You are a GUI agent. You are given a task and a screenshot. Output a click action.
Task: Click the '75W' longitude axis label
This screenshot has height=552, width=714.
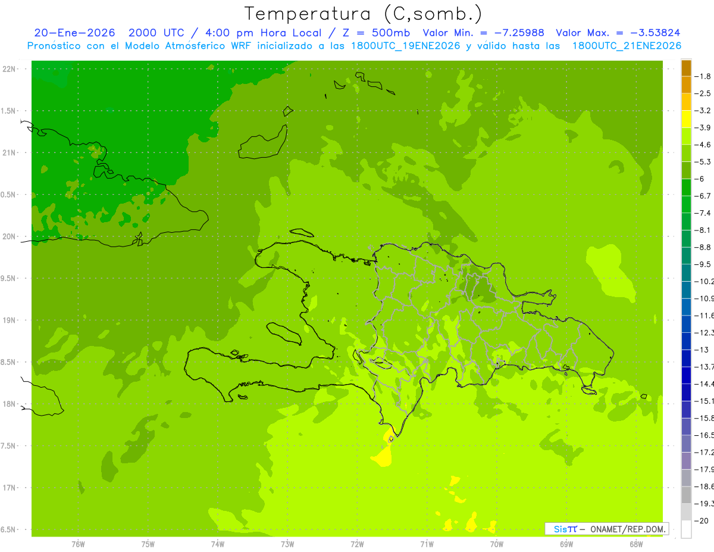148,544
